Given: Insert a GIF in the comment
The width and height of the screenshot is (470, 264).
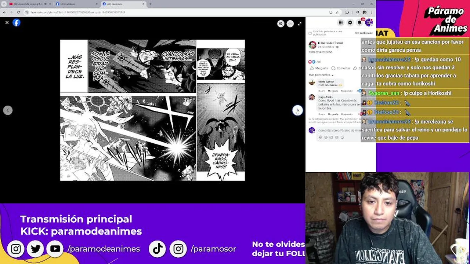Looking at the screenshot, I should tap(337, 137).
